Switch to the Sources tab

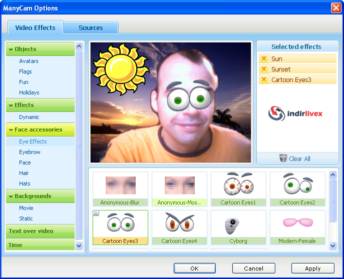pyautogui.click(x=91, y=28)
